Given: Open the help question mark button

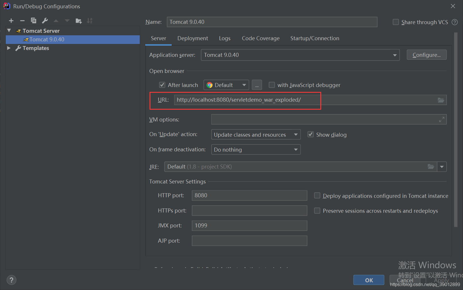Looking at the screenshot, I should (11, 280).
